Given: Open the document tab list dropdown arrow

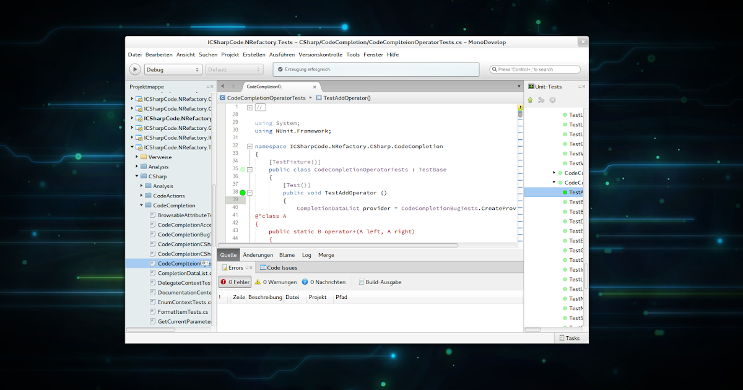Looking at the screenshot, I should (518, 87).
